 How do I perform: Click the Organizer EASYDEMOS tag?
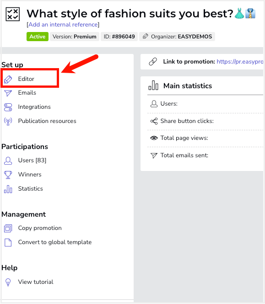pos(177,37)
